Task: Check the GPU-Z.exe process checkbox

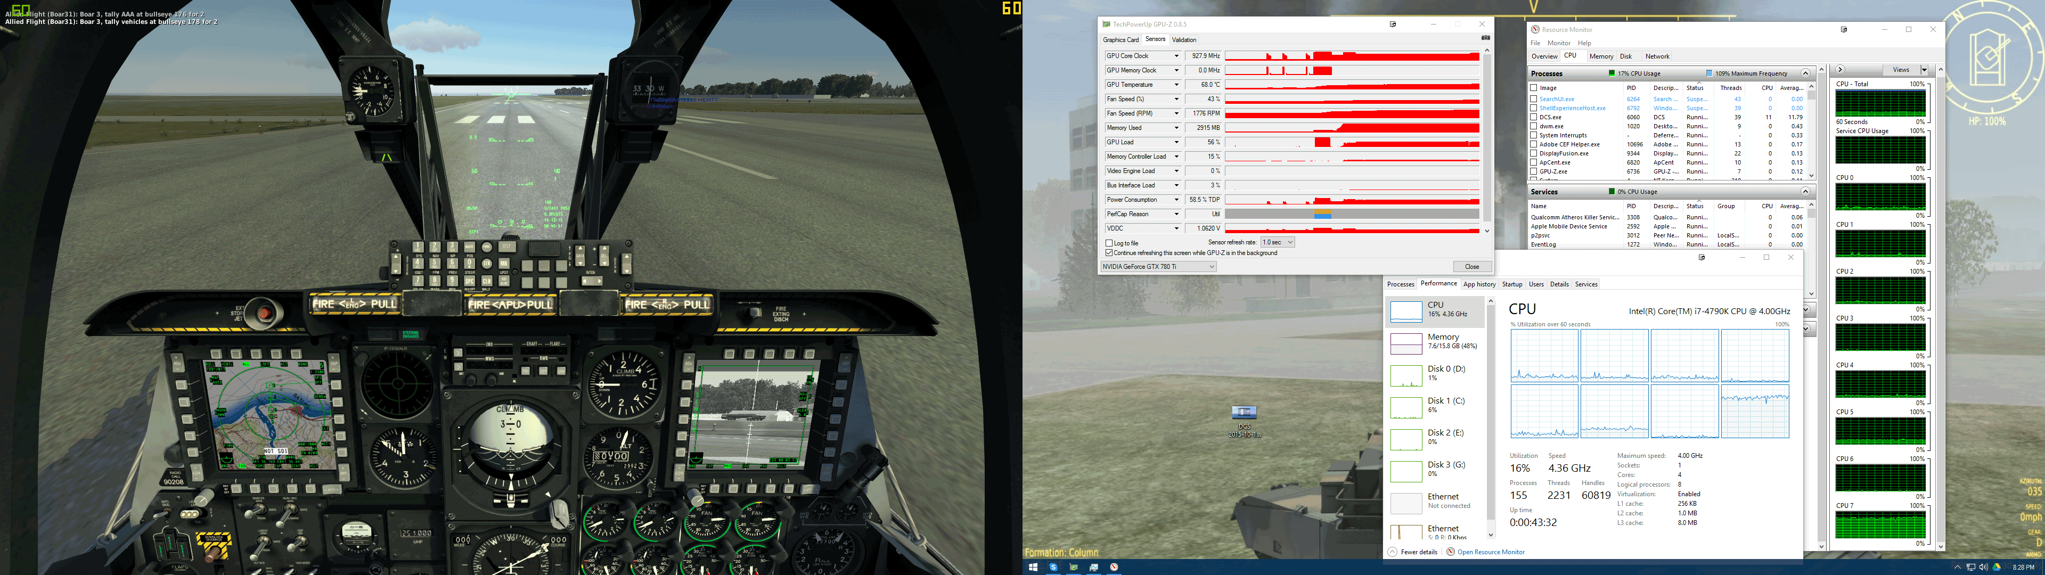Action: click(1534, 171)
